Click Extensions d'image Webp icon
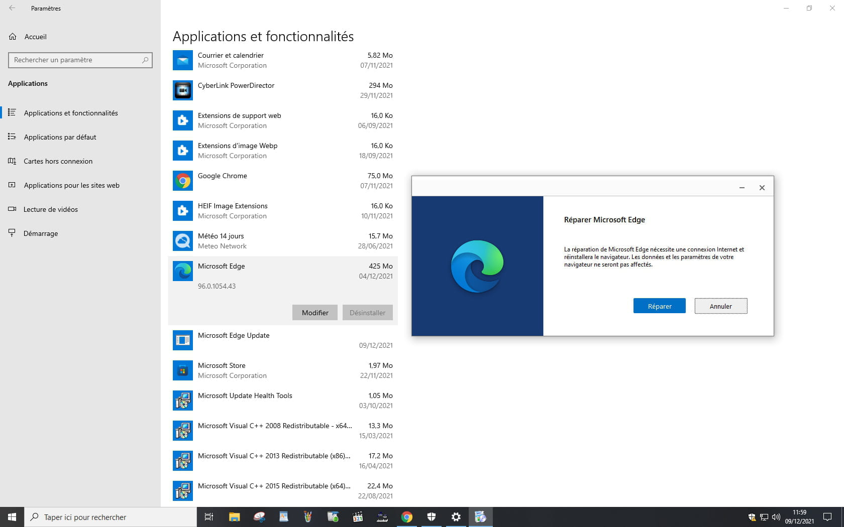844x527 pixels. [183, 151]
